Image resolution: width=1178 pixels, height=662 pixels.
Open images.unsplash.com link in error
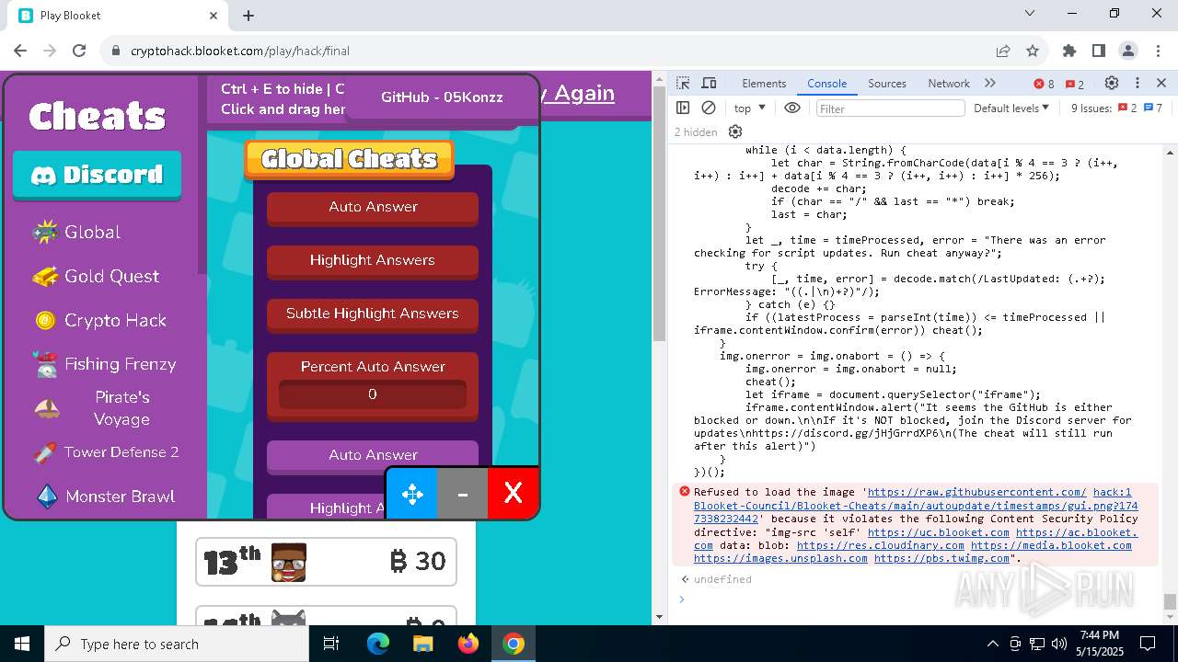coord(780,558)
